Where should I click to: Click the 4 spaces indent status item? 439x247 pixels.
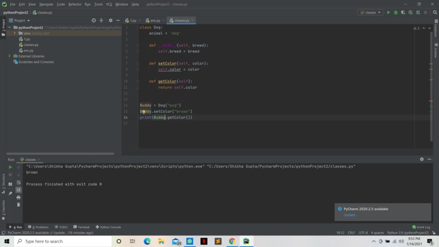click(x=377, y=233)
